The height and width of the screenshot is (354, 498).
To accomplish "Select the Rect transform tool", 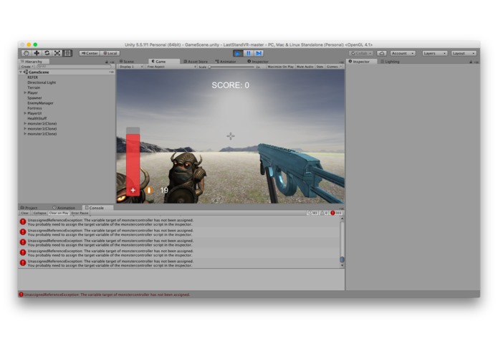I will point(67,53).
